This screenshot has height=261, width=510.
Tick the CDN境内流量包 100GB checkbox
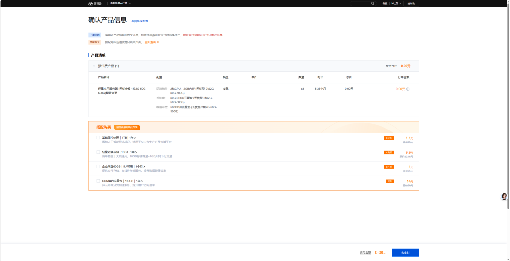tap(98, 181)
